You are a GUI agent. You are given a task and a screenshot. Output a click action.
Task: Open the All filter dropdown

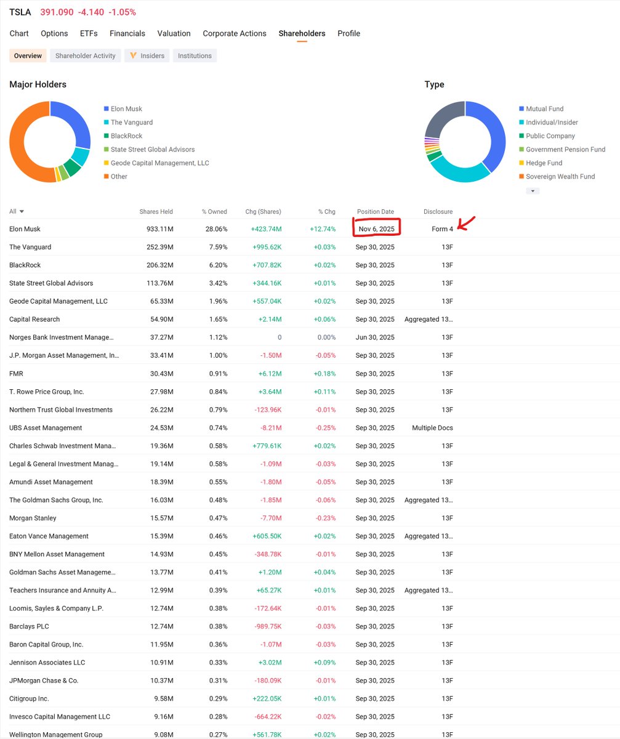click(17, 211)
